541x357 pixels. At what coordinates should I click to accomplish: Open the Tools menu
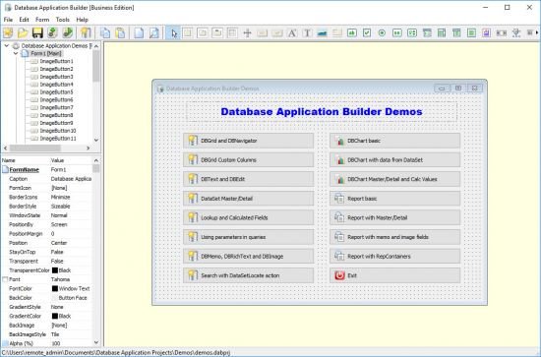[x=62, y=20]
